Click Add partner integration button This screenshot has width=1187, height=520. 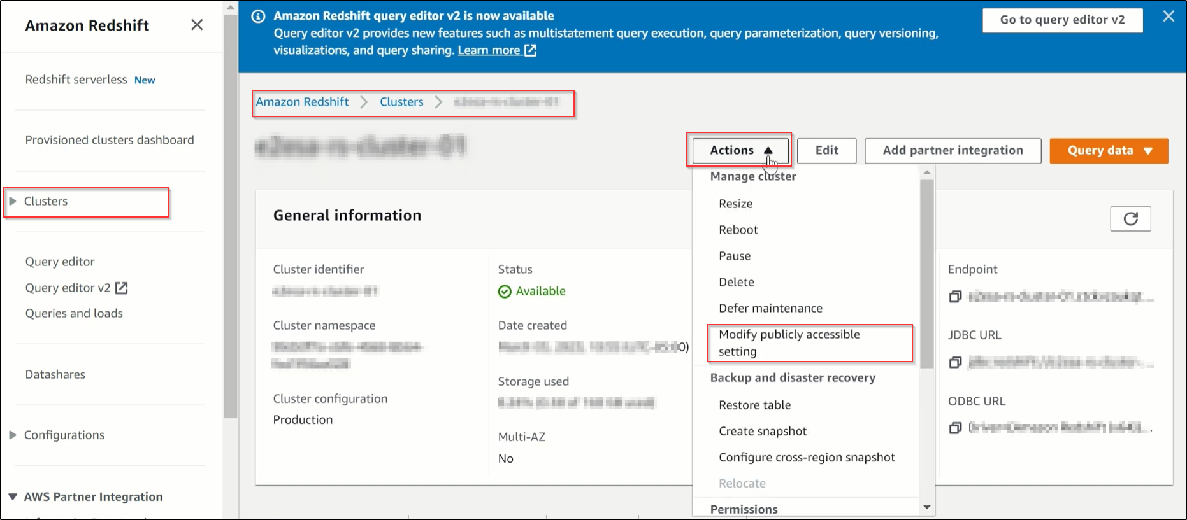pyautogui.click(x=953, y=151)
